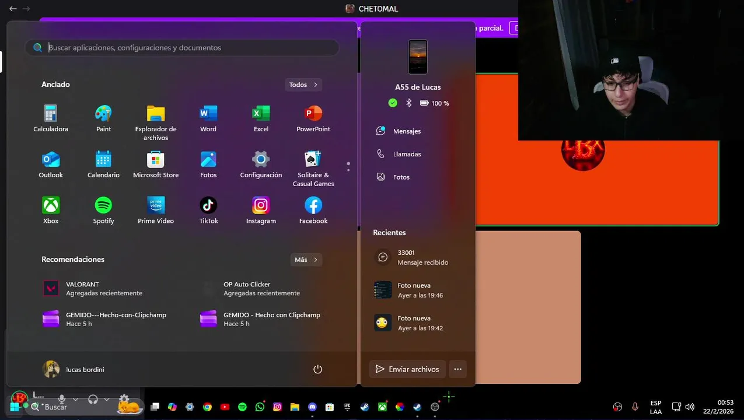Open OBS Studio from the taskbar
The image size is (744, 420).
435,407
